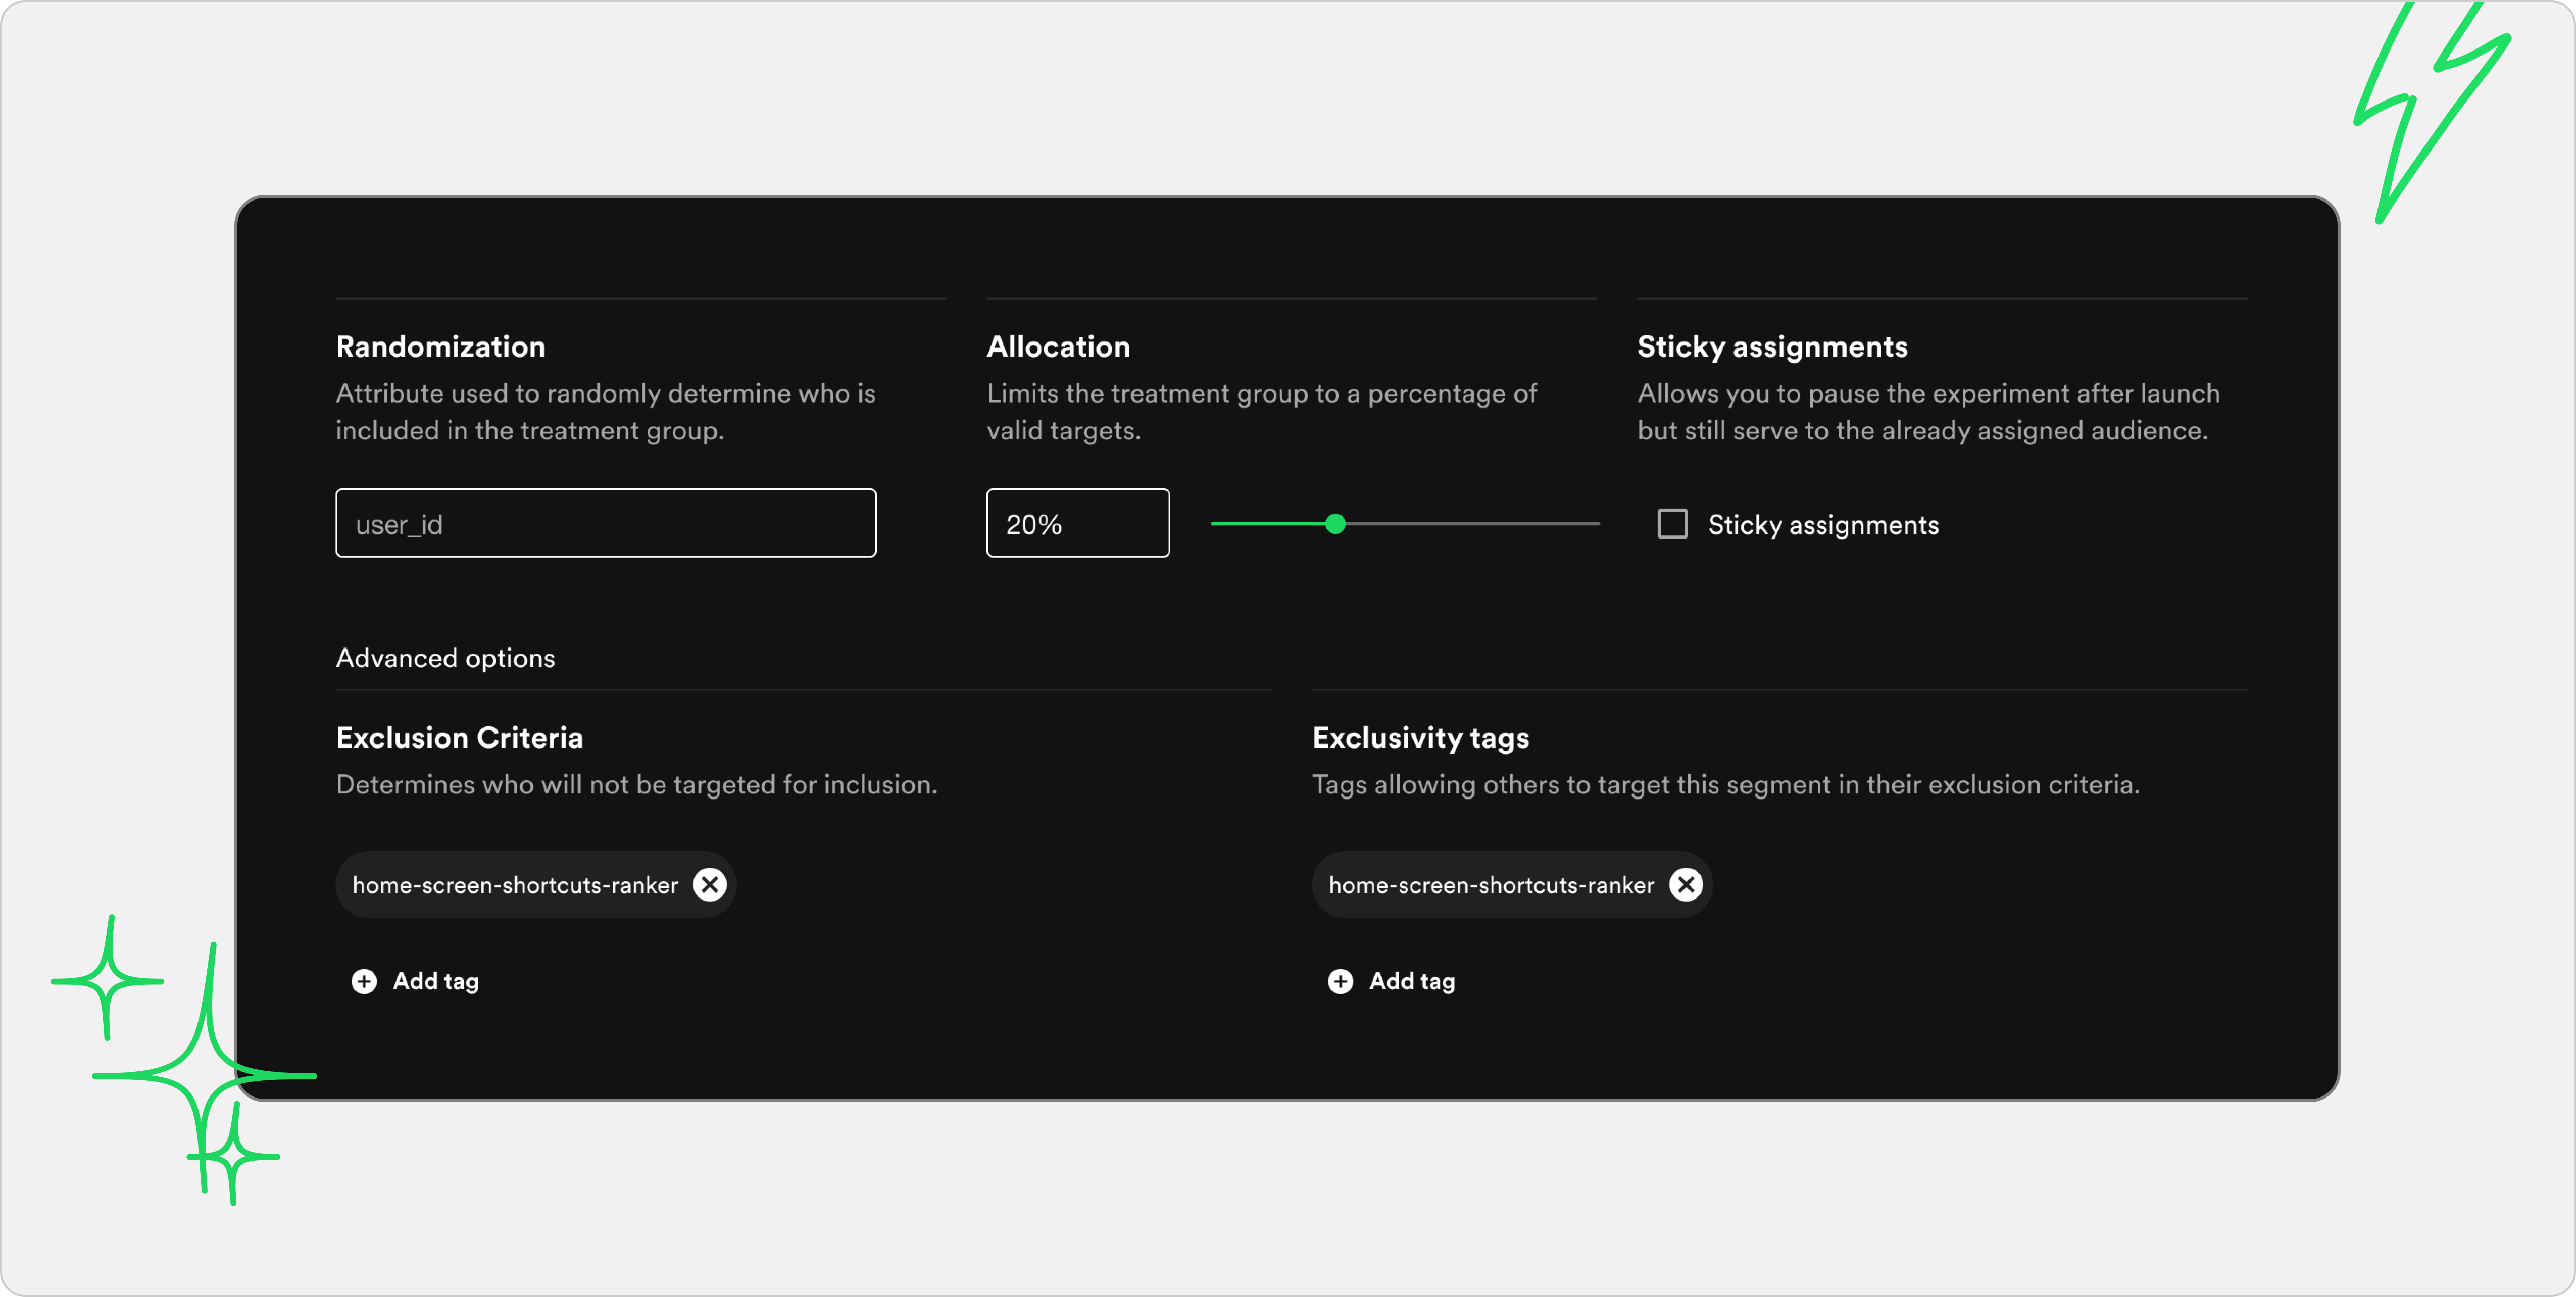The width and height of the screenshot is (2576, 1297).
Task: Select the exclusivity tag chip text
Action: (1491, 885)
